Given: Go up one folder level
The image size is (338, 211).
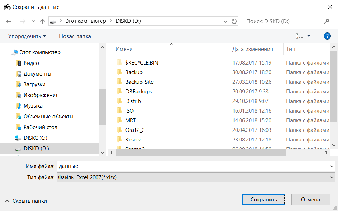Looking at the screenshot, I should point(42,21).
